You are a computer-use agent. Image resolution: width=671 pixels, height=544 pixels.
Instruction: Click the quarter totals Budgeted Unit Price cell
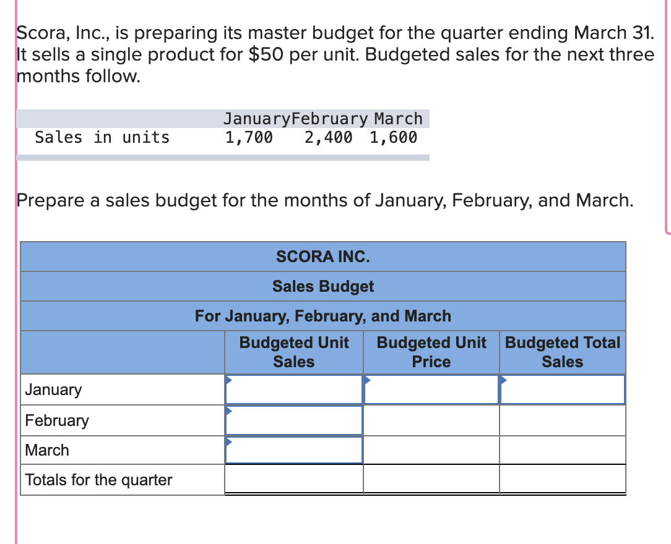431,479
